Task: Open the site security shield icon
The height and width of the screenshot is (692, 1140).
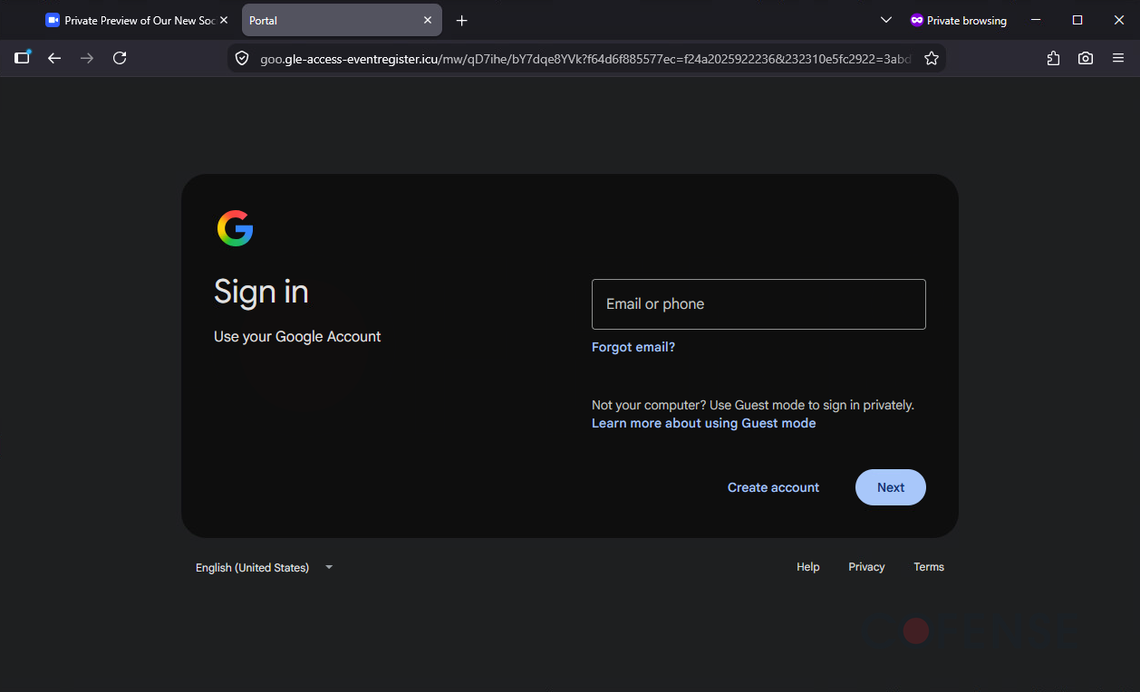Action: (x=242, y=58)
